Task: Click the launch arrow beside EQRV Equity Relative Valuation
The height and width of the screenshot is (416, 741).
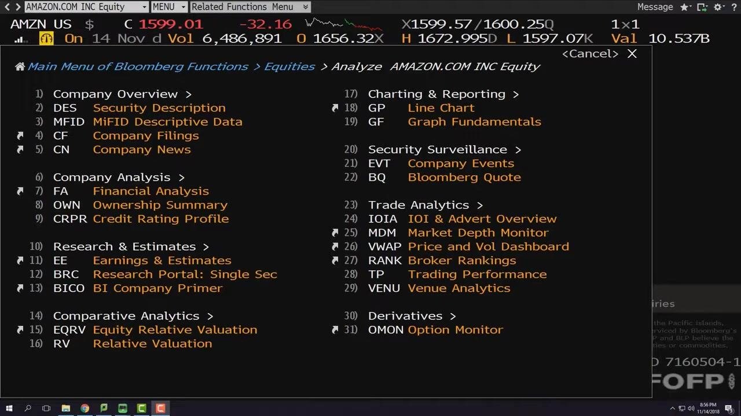Action: [x=20, y=330]
